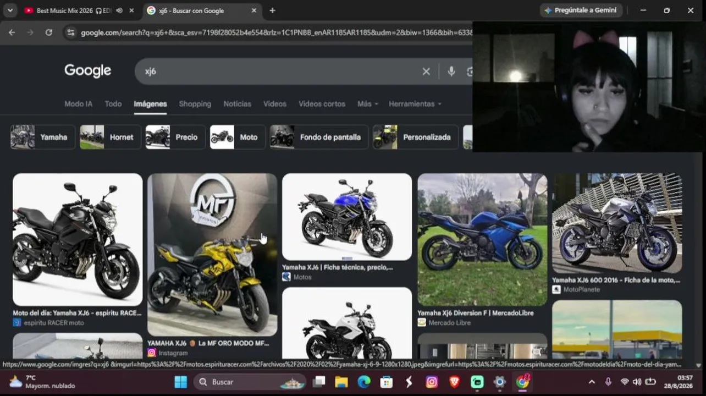Launch Microsoft Edge from the taskbar
This screenshot has width=706, height=396.
[x=364, y=382]
